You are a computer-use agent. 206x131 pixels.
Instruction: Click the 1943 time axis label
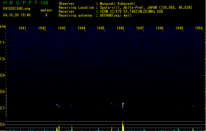point(62,28)
